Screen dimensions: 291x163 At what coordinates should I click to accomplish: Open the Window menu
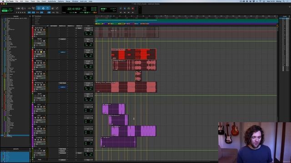pyautogui.click(x=75, y=1)
